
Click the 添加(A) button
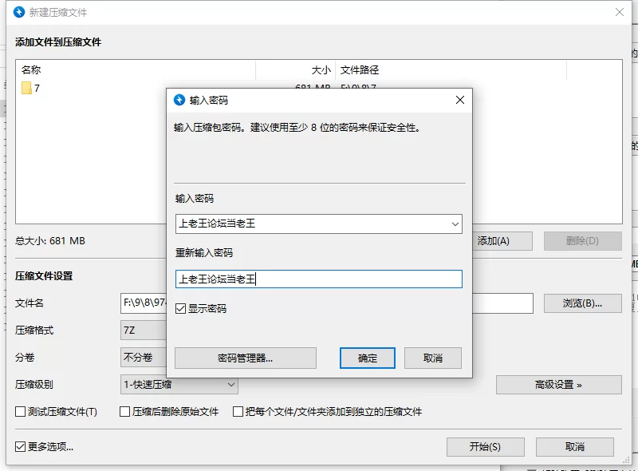point(502,241)
